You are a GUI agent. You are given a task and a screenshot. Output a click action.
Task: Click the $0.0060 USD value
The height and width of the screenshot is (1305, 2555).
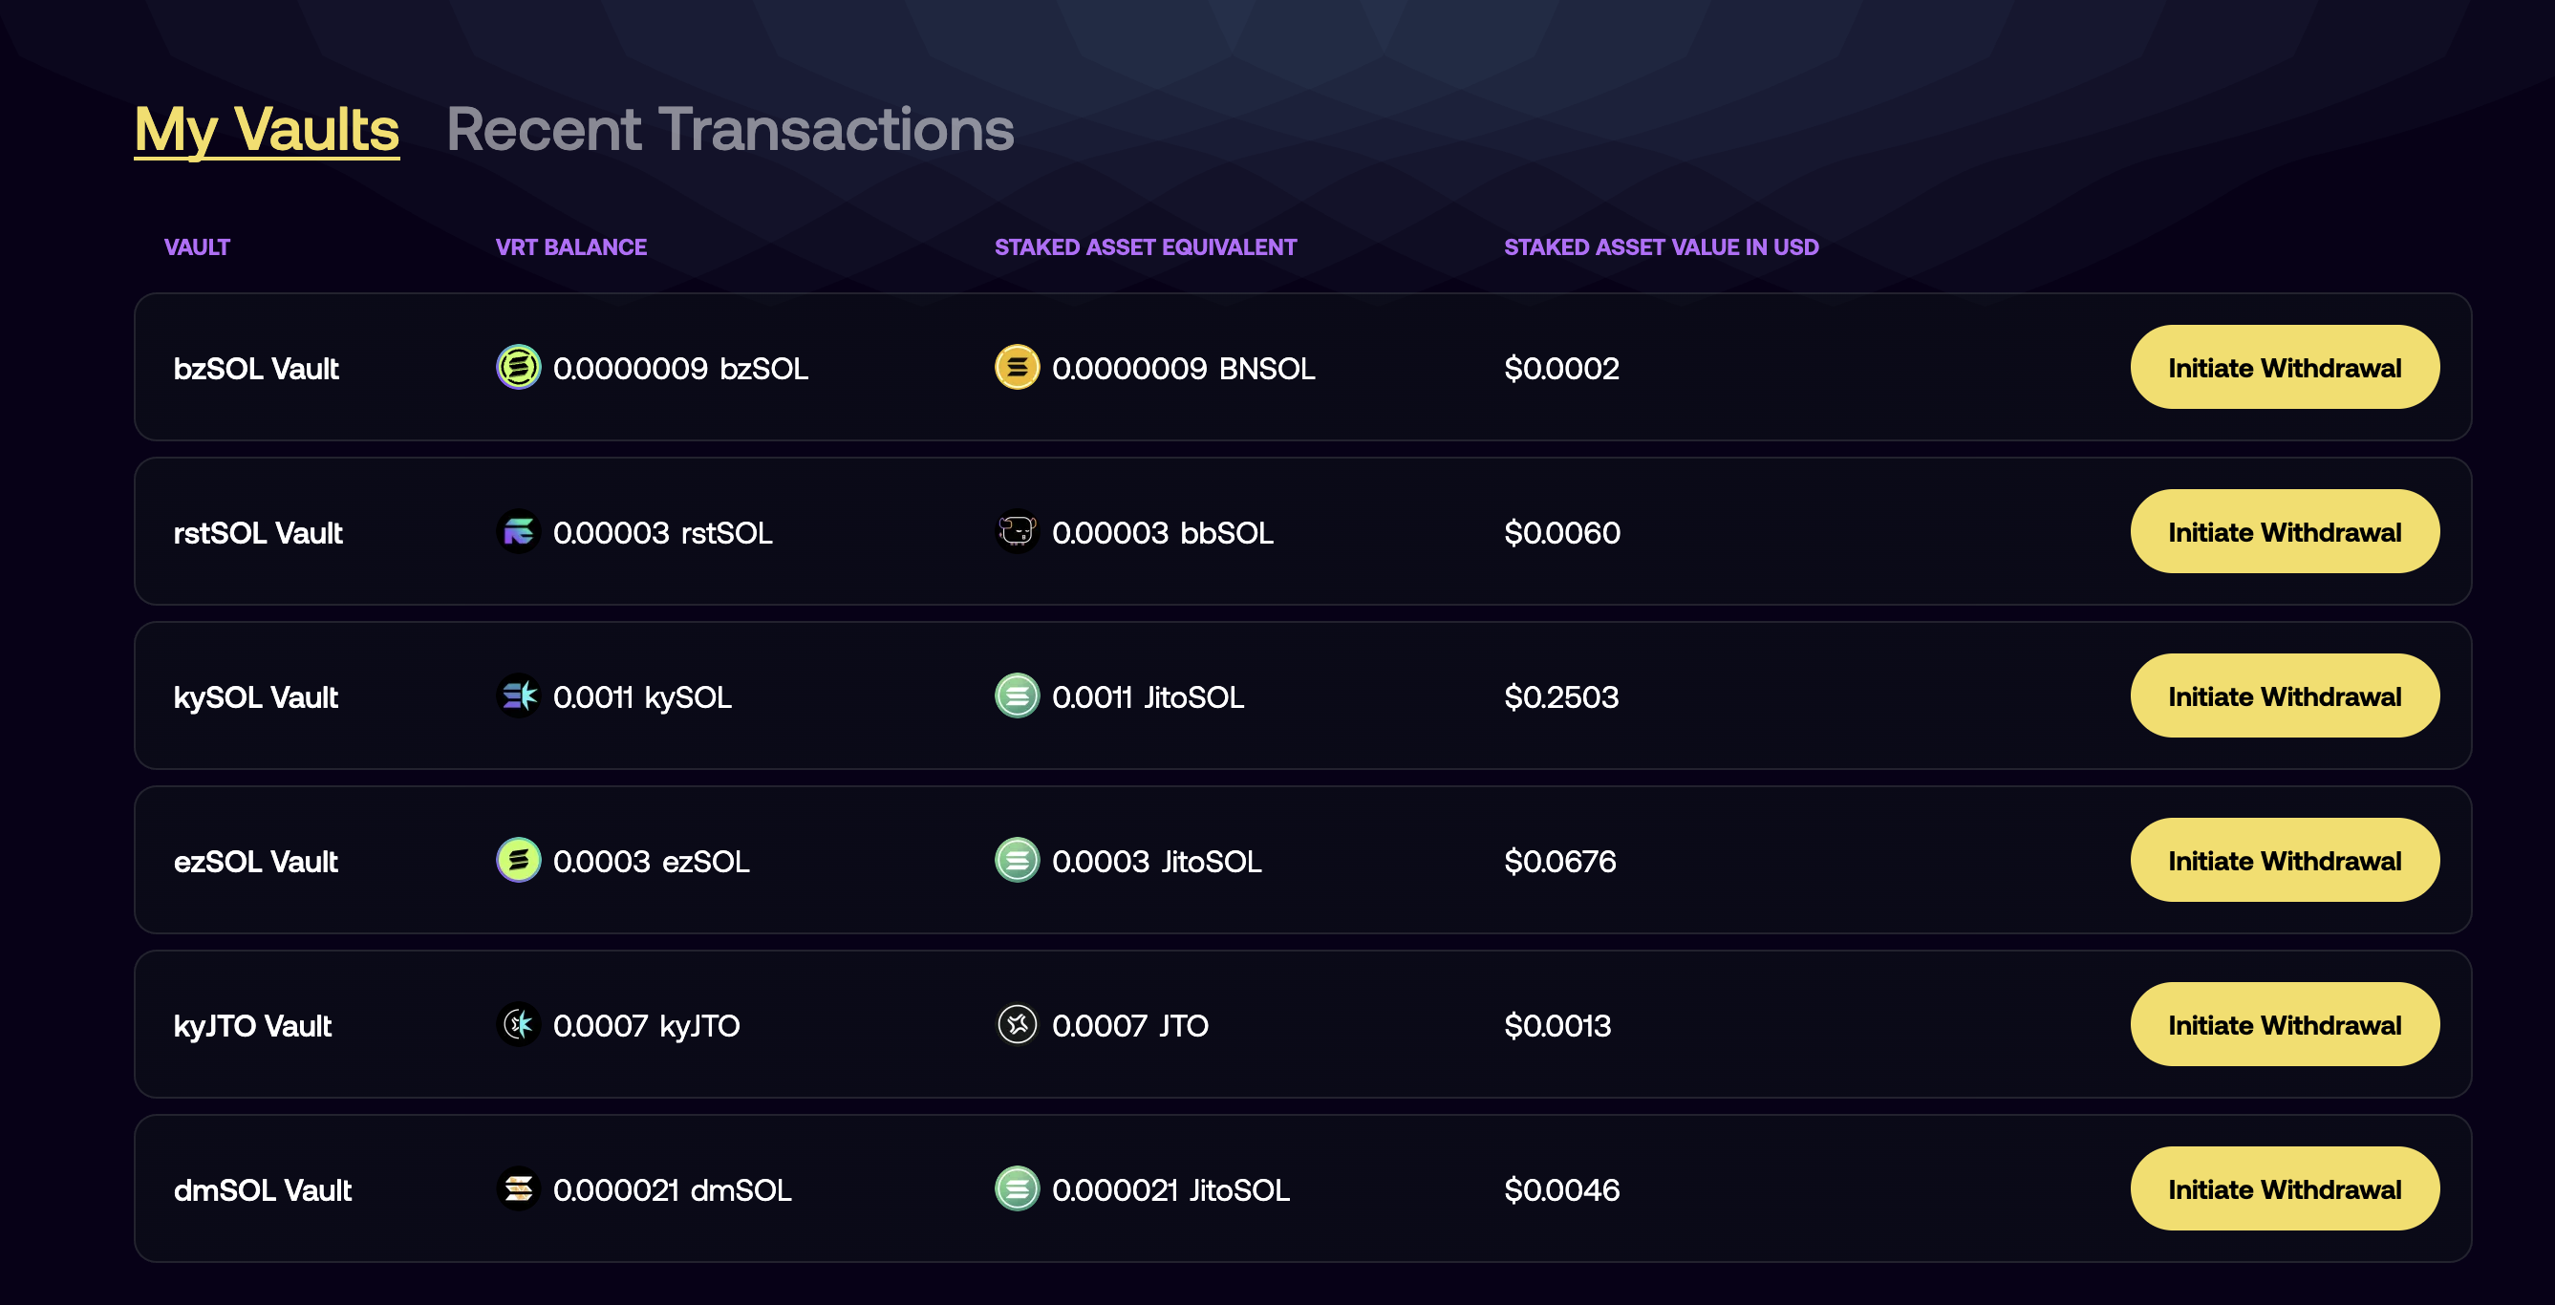tap(1562, 533)
